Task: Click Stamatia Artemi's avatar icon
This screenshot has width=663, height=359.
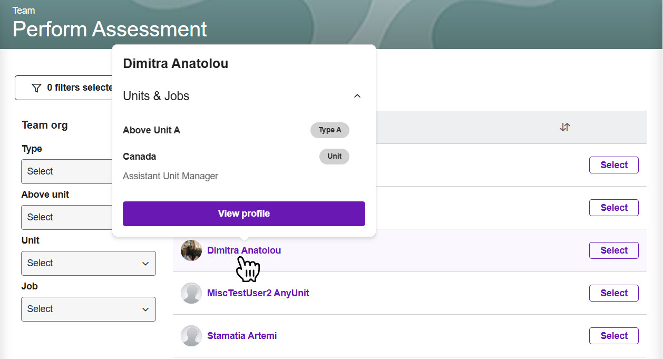Action: [x=191, y=336]
